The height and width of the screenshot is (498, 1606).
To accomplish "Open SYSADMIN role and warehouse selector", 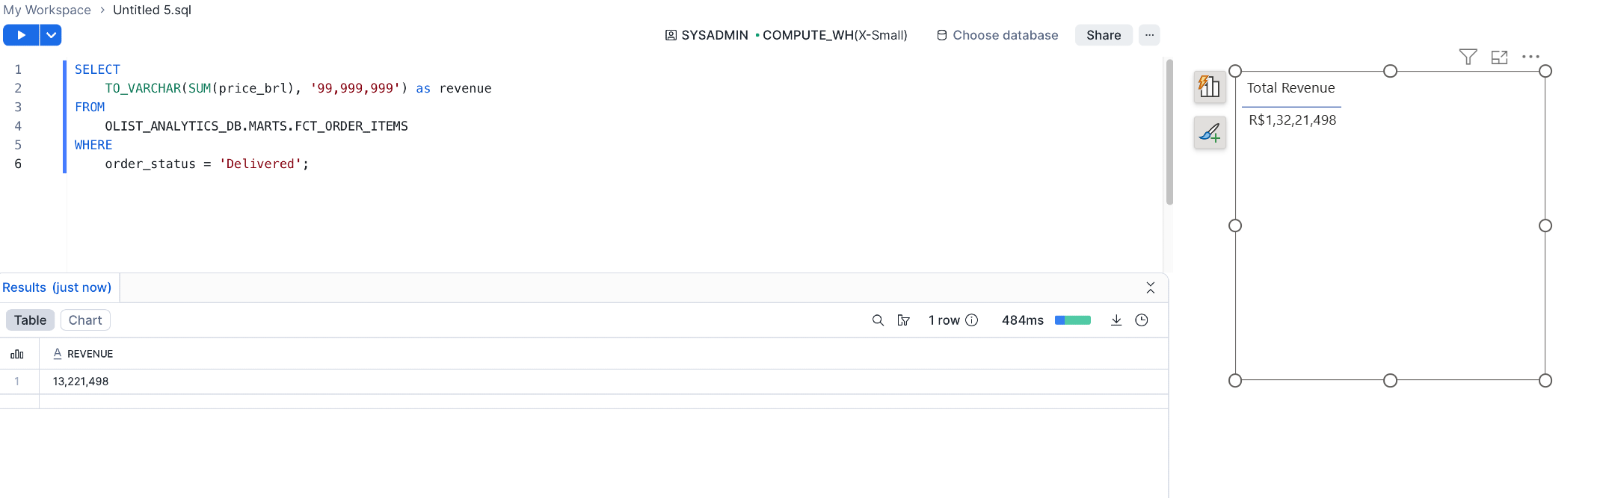I will tap(786, 35).
